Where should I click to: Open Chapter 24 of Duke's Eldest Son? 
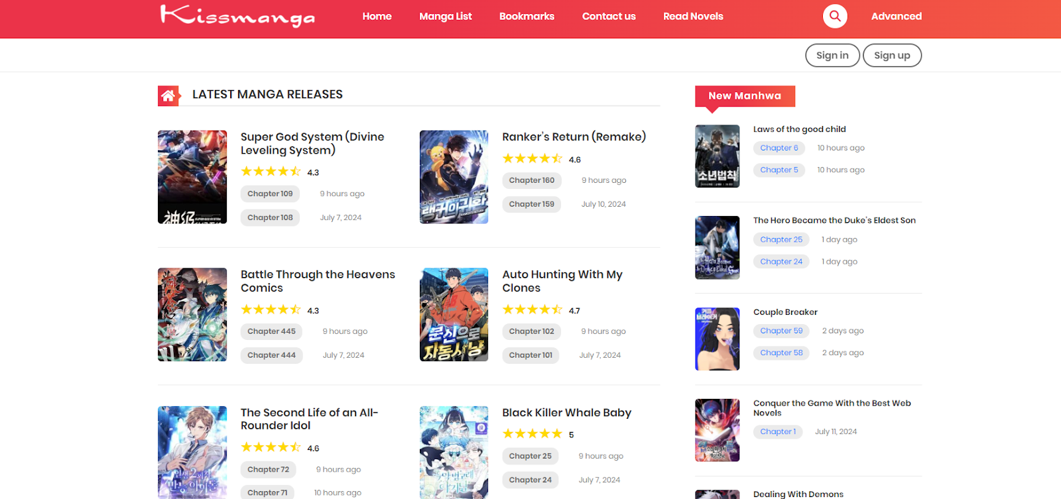tap(781, 261)
